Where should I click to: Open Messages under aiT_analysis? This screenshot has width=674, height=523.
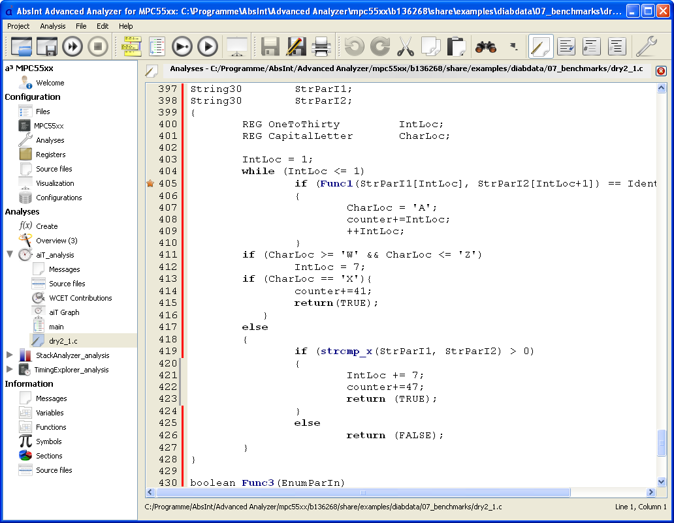tap(56, 269)
